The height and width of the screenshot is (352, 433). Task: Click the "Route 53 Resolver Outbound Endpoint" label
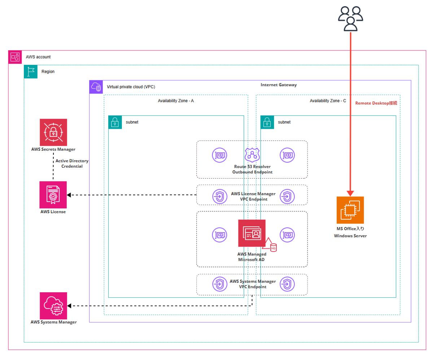tap(253, 170)
